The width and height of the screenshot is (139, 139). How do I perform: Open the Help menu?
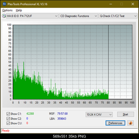(19, 10)
